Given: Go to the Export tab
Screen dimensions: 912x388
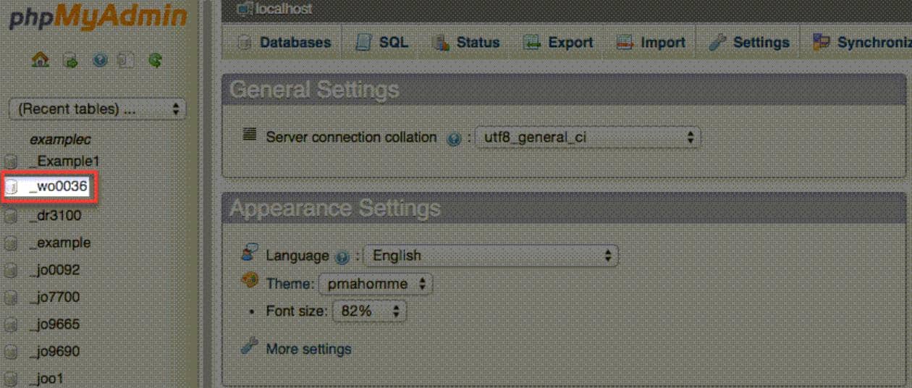Looking at the screenshot, I should click(558, 43).
